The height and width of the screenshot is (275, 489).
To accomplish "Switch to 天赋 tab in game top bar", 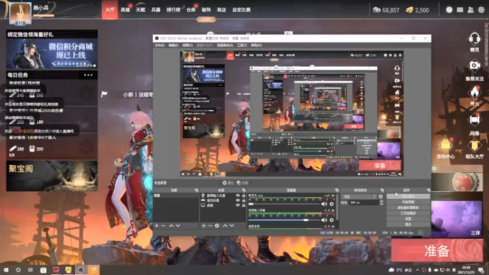I will click(141, 10).
